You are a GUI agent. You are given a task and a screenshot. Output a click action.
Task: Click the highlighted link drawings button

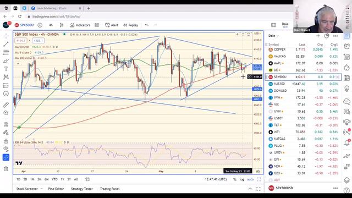coord(6,157)
